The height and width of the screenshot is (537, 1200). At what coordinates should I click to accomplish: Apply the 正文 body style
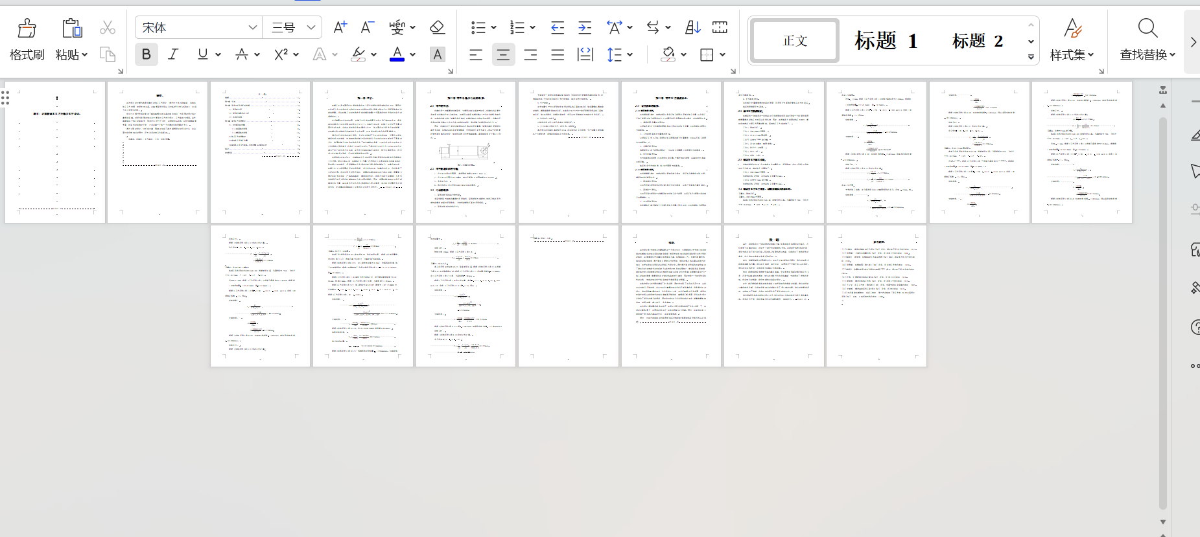pyautogui.click(x=795, y=41)
